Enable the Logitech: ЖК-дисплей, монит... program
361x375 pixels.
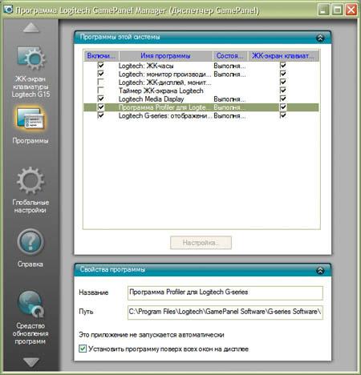tap(100, 82)
